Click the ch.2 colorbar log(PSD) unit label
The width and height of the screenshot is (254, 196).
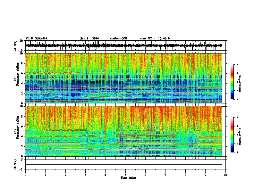coord(240,136)
